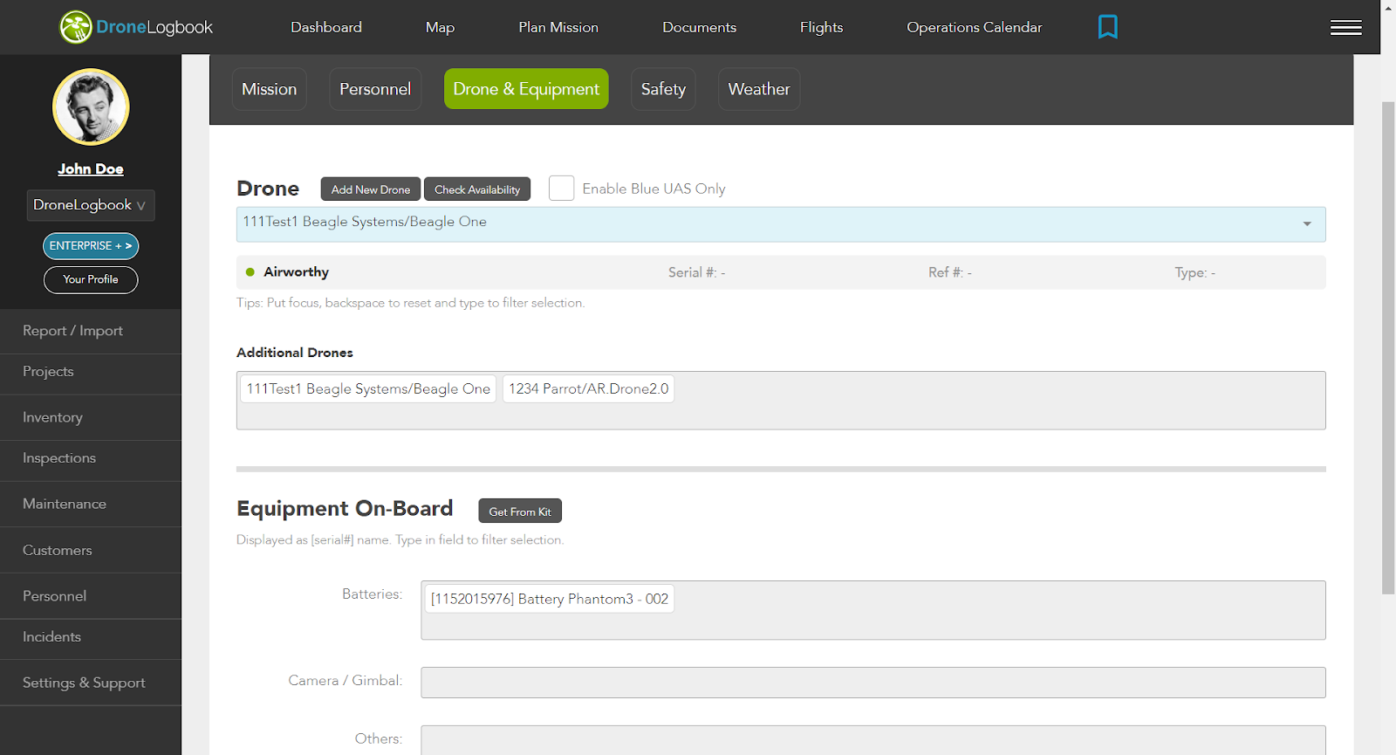The height and width of the screenshot is (755, 1396).
Task: Click the Get From Kit button
Action: [520, 511]
